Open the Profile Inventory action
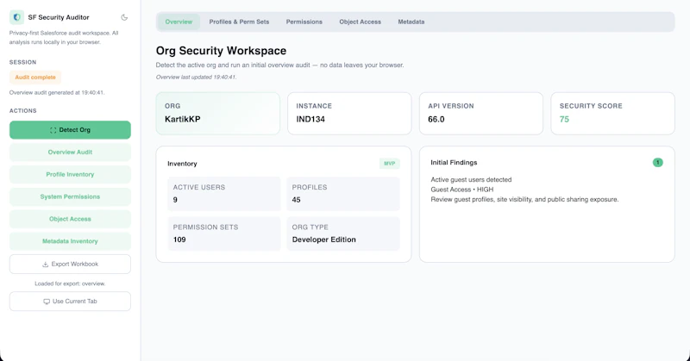Image resolution: width=690 pixels, height=361 pixels. pos(70,175)
